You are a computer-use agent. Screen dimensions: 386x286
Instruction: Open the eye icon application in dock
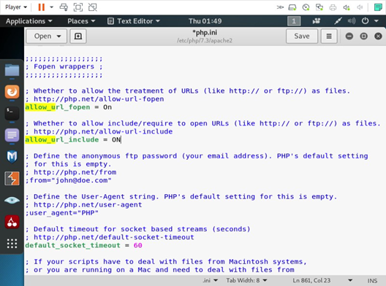click(12, 200)
